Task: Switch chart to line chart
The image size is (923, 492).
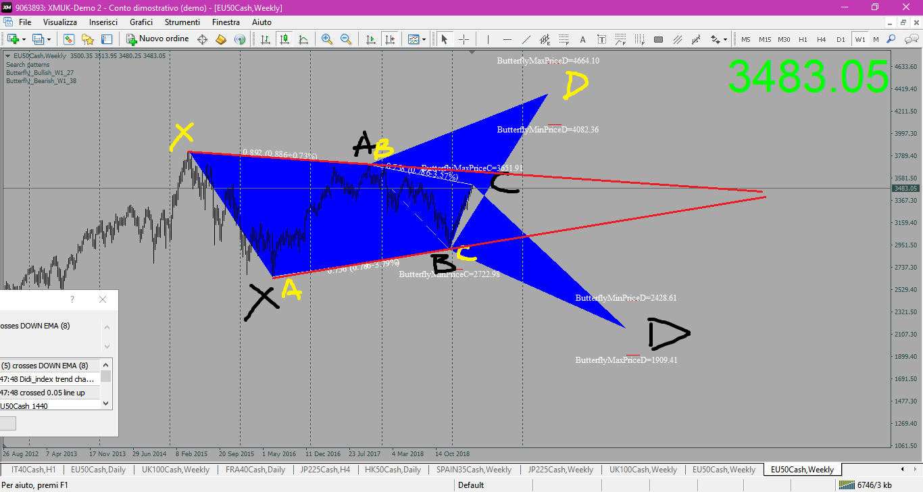Action: 303,39
